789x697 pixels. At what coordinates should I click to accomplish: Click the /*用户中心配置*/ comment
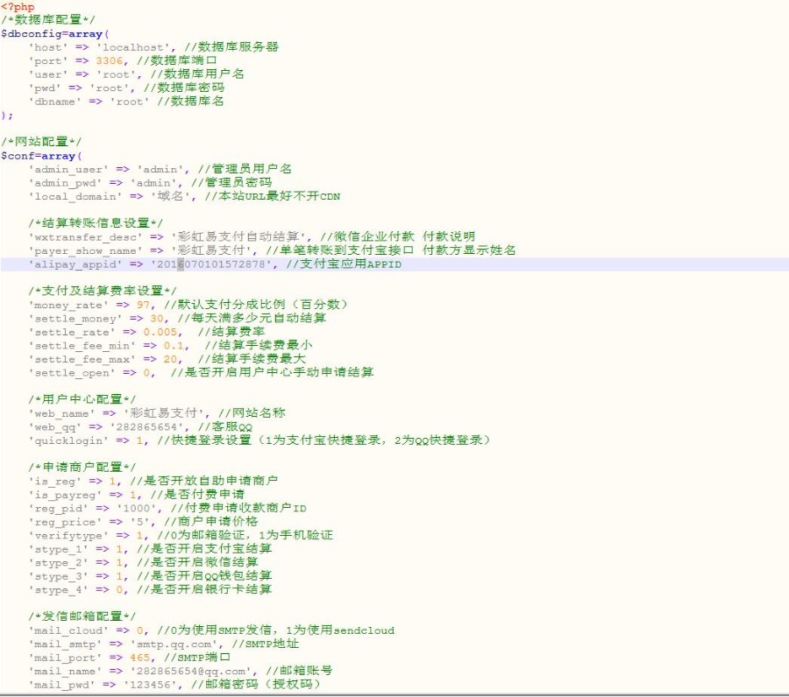[x=82, y=399]
